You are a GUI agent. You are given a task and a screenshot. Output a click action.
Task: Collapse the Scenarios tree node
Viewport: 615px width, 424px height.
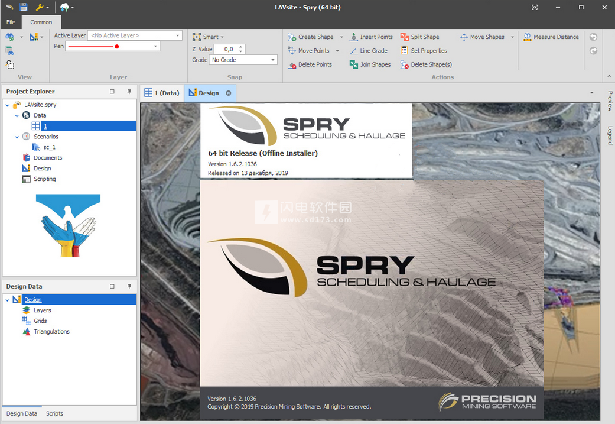(x=17, y=137)
